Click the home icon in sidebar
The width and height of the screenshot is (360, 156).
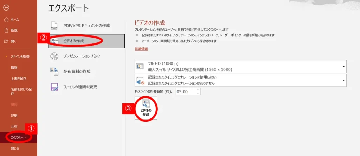point(6,19)
